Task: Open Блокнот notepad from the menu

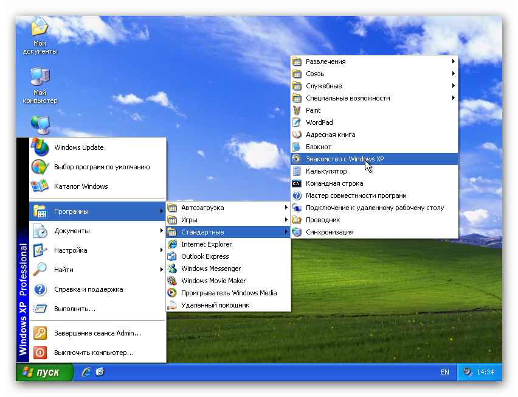Action: point(318,147)
